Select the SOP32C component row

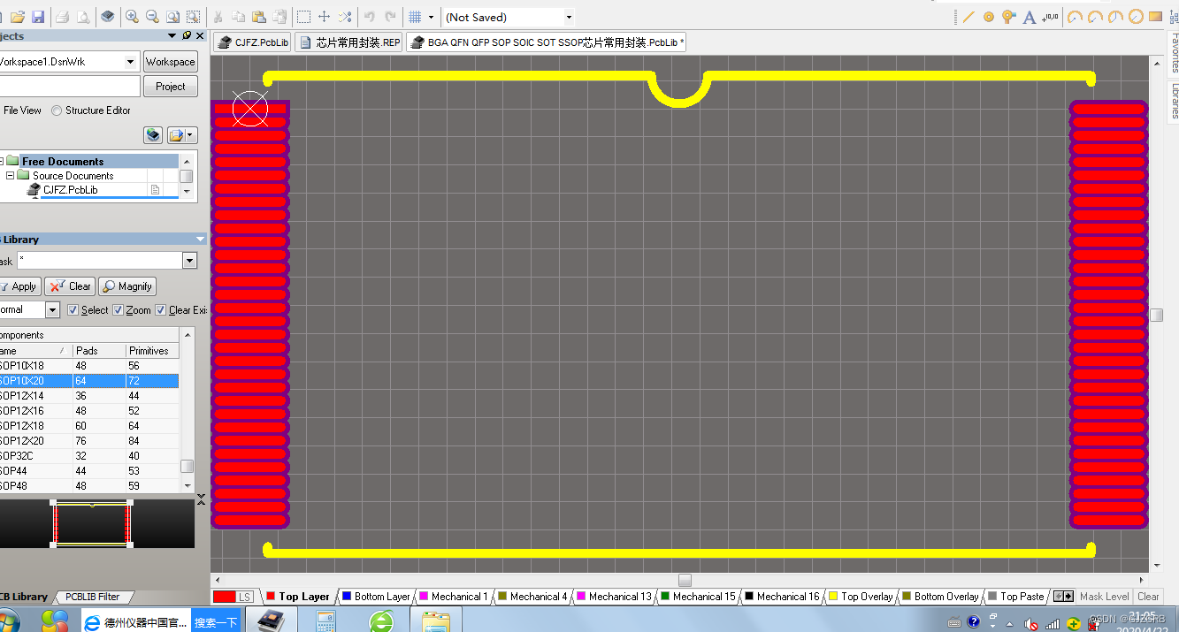point(89,456)
